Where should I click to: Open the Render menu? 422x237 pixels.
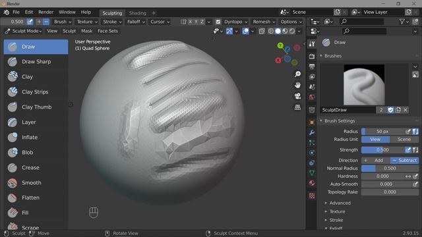point(45,12)
